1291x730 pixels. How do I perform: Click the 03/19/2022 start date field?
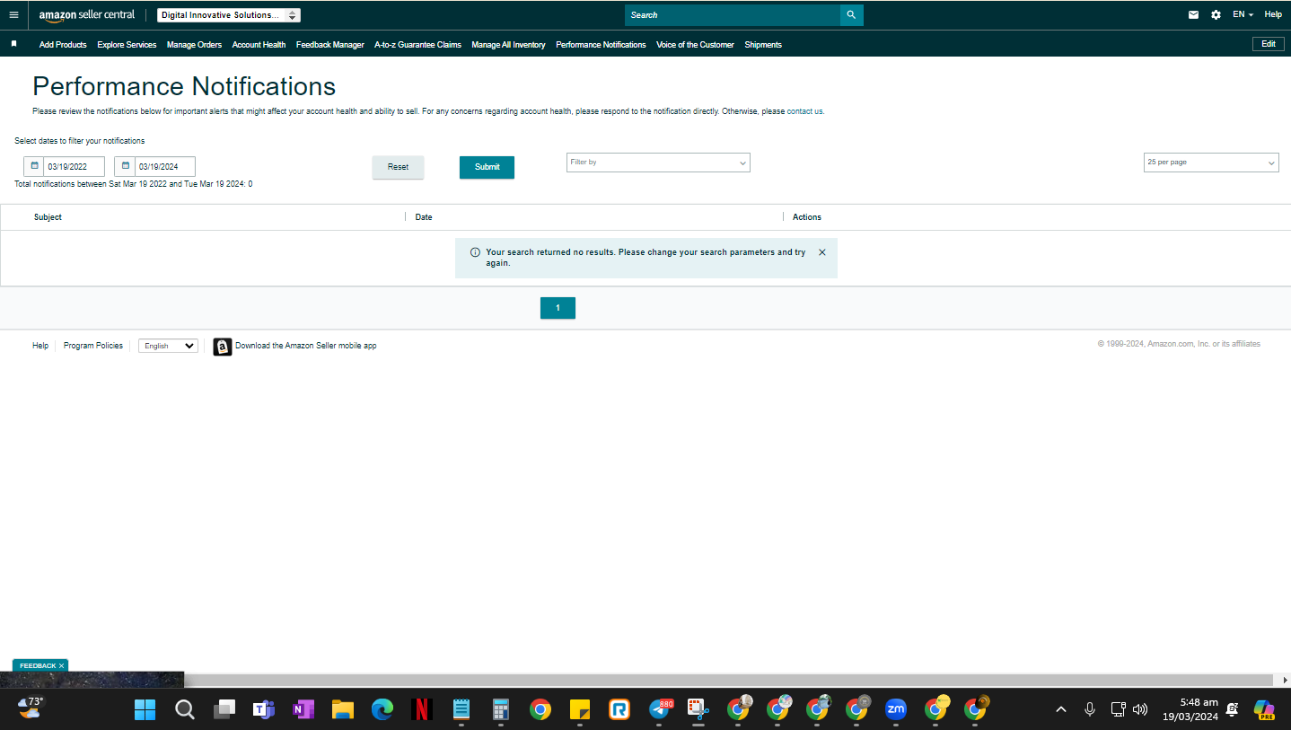74,166
